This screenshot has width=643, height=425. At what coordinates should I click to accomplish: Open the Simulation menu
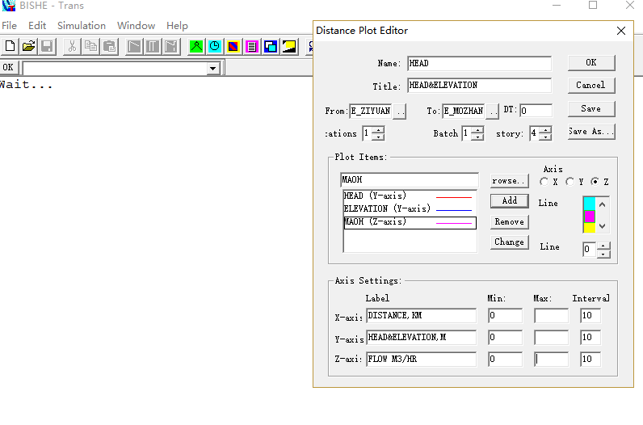82,26
